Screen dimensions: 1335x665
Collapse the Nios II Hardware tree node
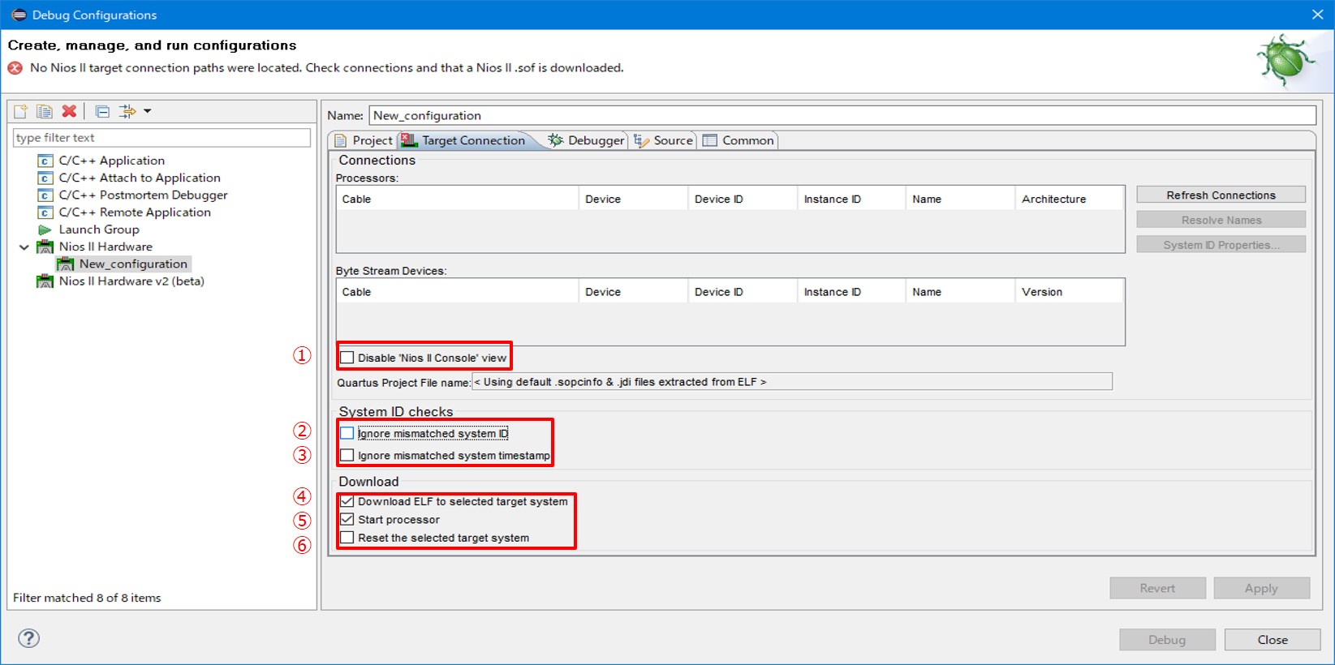tap(24, 247)
